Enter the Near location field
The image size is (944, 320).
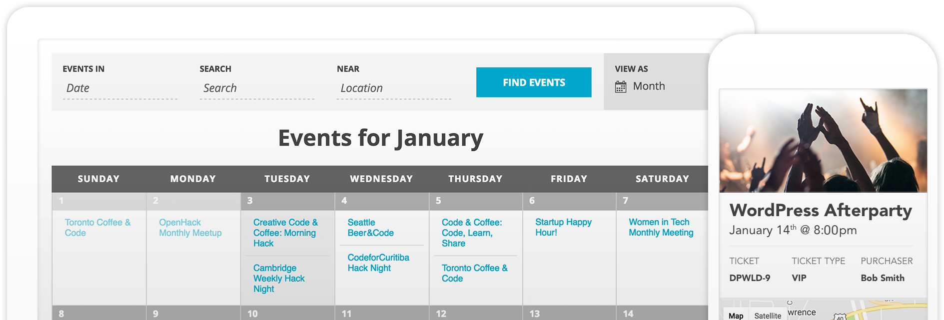coord(394,88)
